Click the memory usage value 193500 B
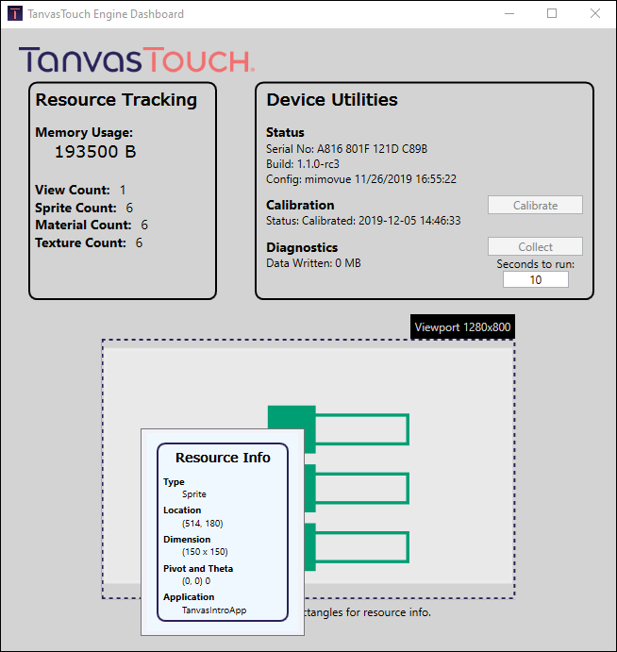 pyautogui.click(x=95, y=152)
